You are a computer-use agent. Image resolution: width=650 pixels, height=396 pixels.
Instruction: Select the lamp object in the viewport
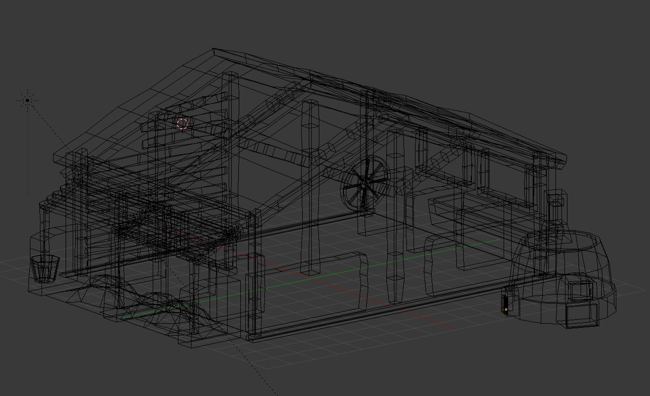(28, 100)
